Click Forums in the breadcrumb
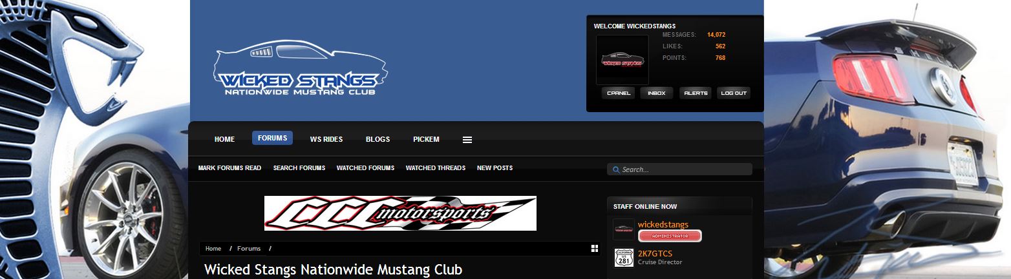1011x279 pixels. (x=249, y=249)
